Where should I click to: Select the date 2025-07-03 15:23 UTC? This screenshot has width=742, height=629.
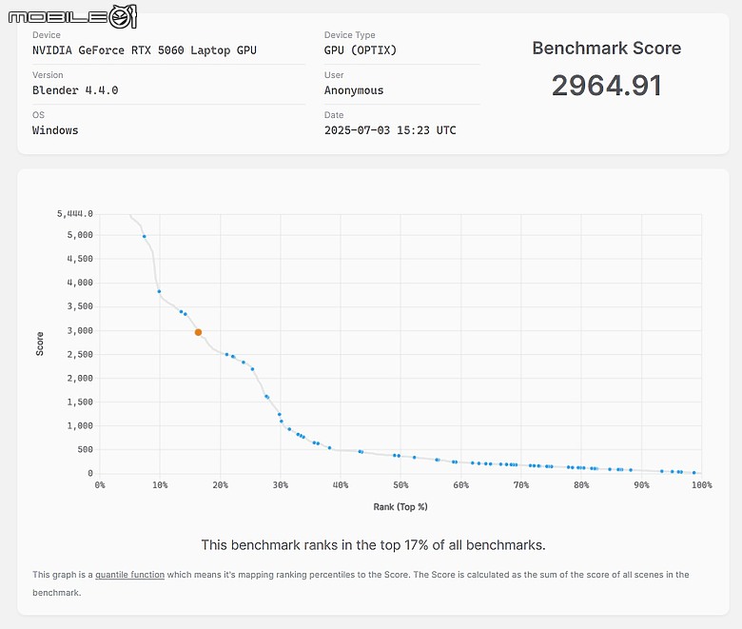[390, 130]
